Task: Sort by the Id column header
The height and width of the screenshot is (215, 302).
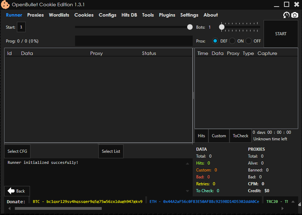Action: pos(9,53)
